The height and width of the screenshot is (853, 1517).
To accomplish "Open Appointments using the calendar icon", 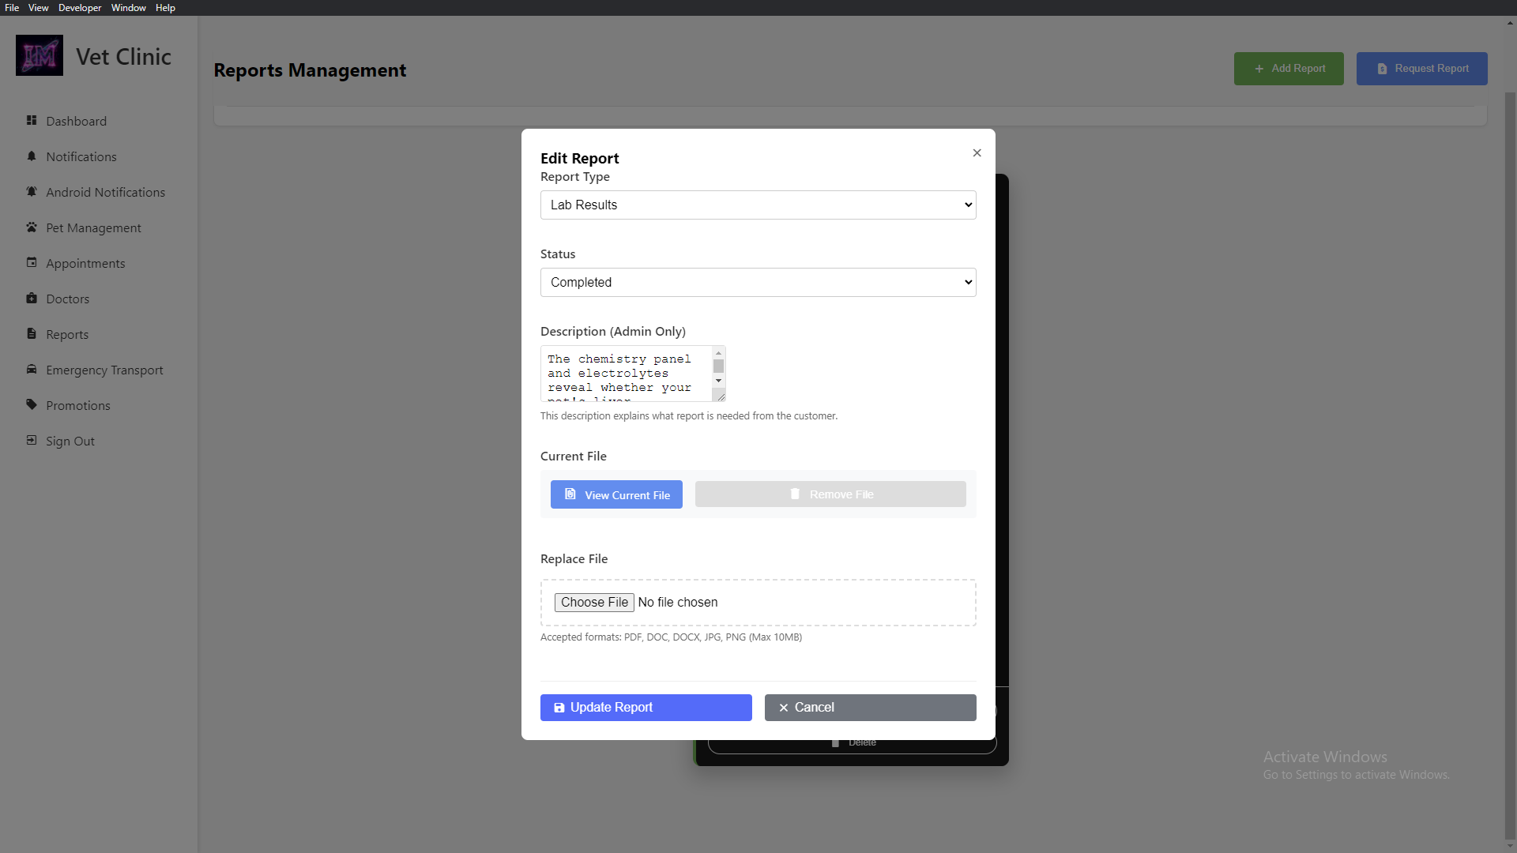I will 32,263.
